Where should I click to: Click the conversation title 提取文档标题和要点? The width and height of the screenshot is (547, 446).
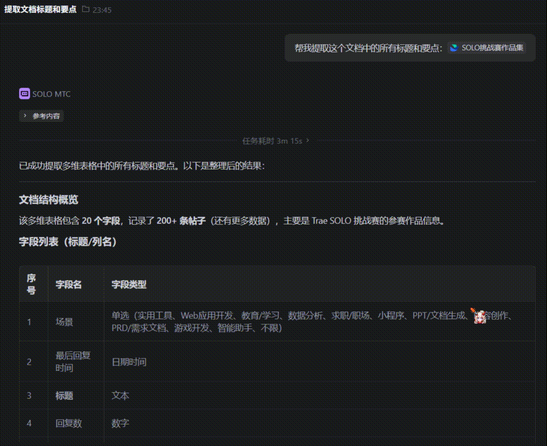click(x=41, y=9)
